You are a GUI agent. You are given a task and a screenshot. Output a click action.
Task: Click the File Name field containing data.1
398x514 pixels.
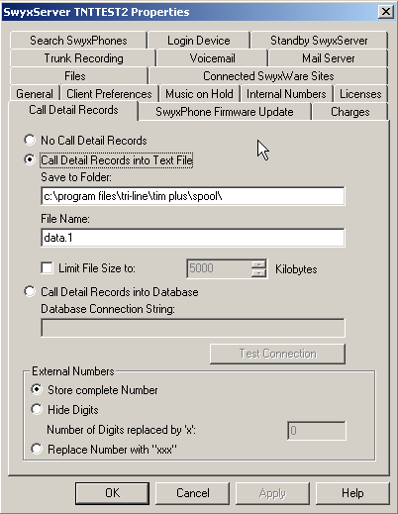tap(193, 238)
